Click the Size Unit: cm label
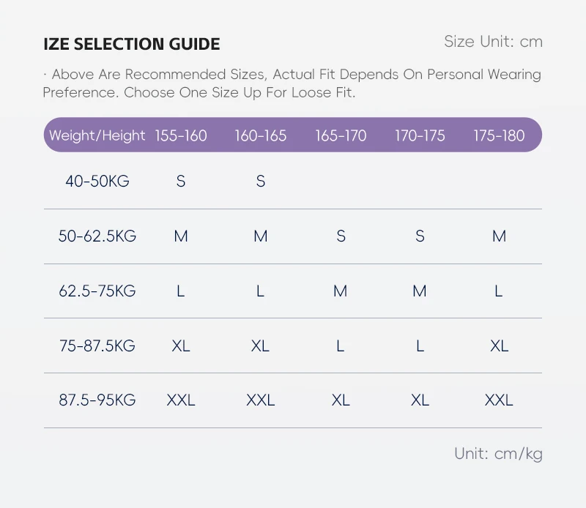The height and width of the screenshot is (508, 586). [x=493, y=42]
